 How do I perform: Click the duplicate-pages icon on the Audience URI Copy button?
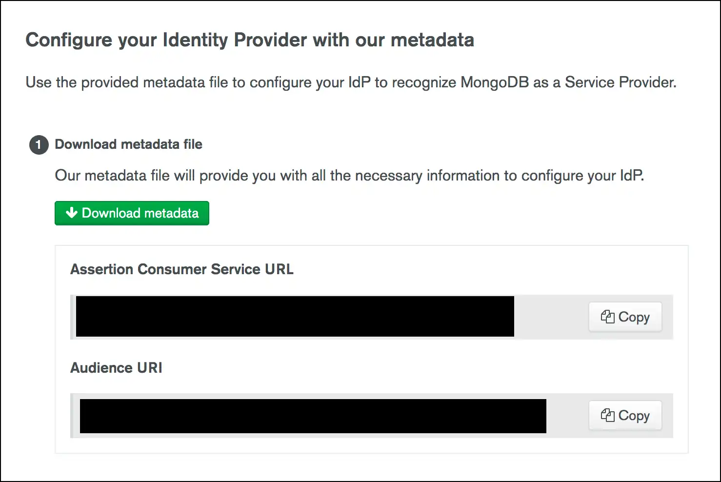[608, 415]
